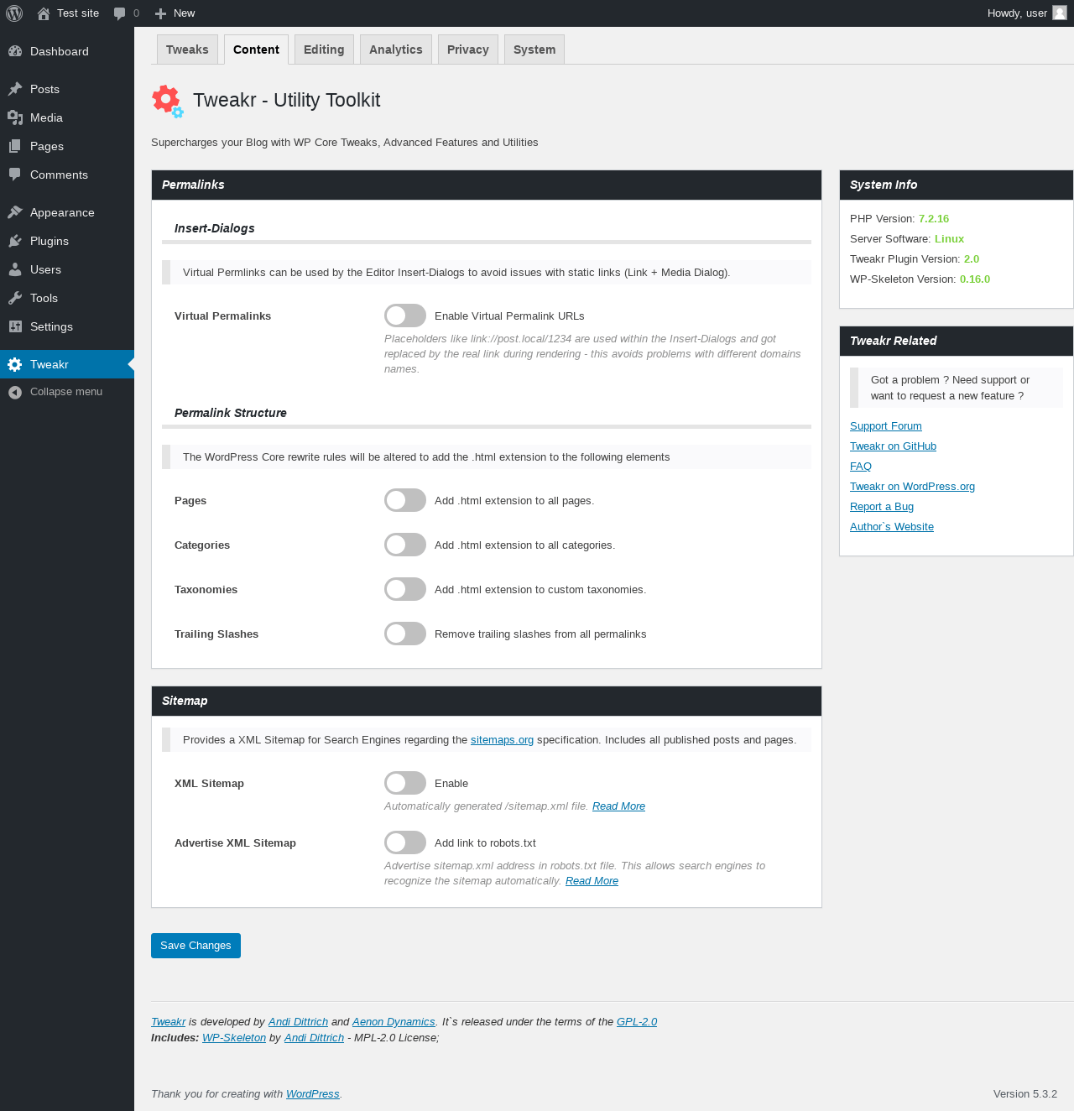1074x1111 pixels.
Task: Click the Posts pushpin icon
Action: (15, 89)
